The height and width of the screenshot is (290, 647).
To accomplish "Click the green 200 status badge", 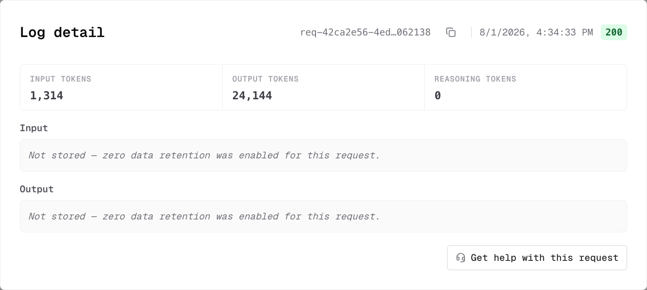I will (614, 32).
